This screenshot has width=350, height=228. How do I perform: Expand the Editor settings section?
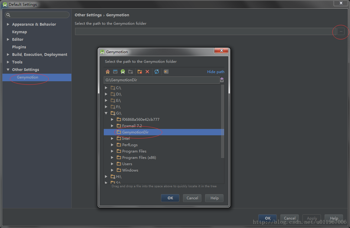pos(8,40)
